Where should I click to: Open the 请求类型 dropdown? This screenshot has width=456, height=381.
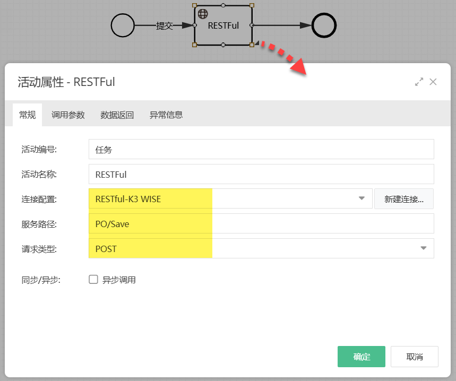click(x=423, y=248)
